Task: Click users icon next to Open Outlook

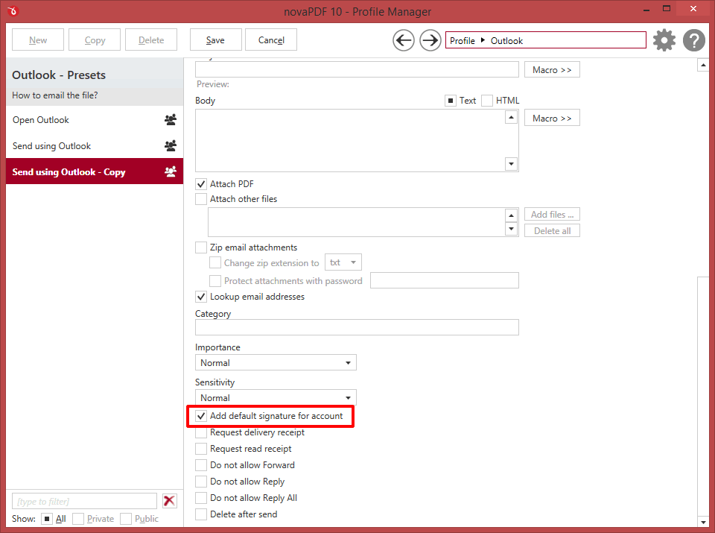Action: 171,120
